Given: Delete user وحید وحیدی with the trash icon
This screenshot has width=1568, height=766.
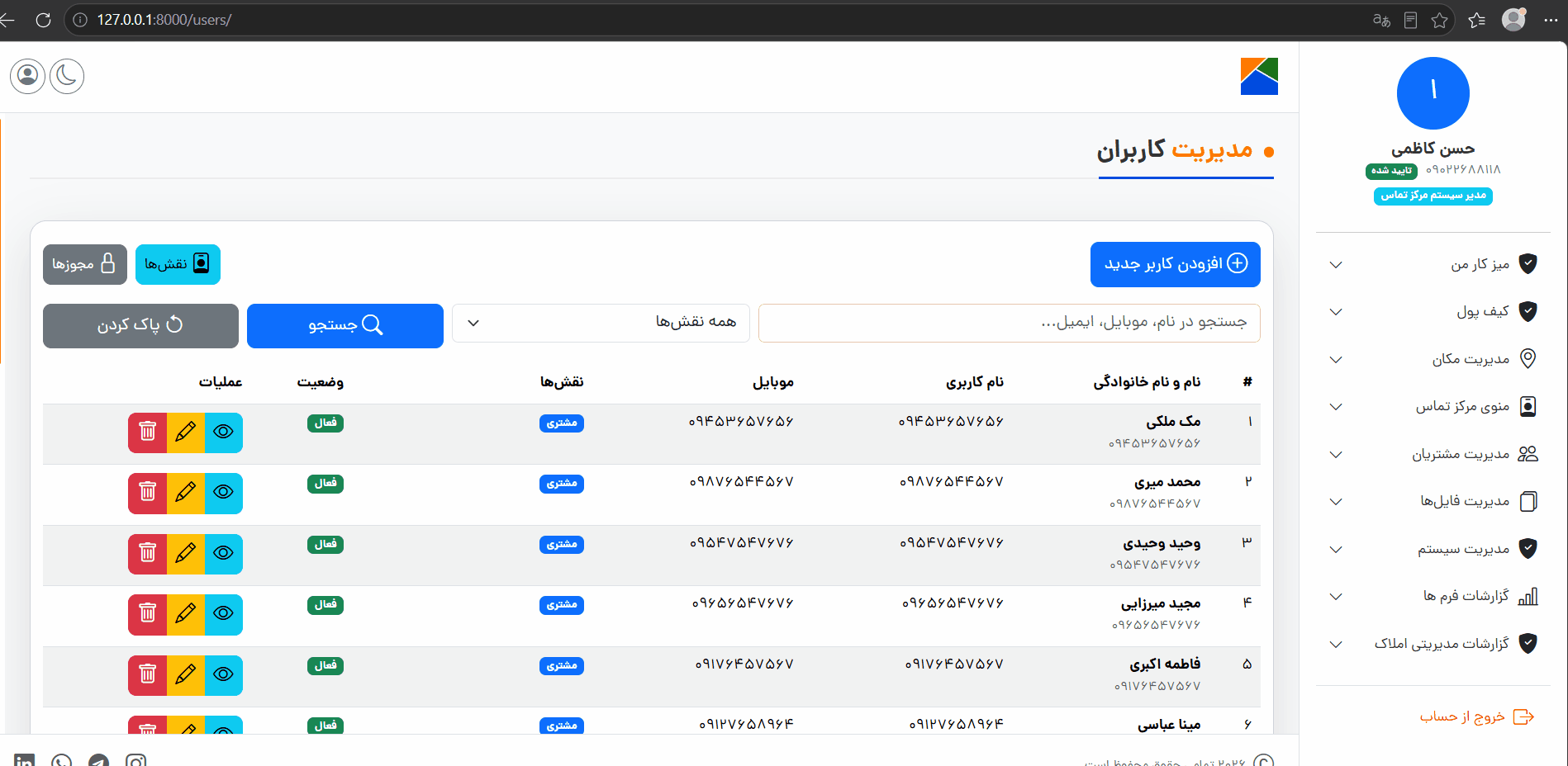Looking at the screenshot, I should 147,554.
